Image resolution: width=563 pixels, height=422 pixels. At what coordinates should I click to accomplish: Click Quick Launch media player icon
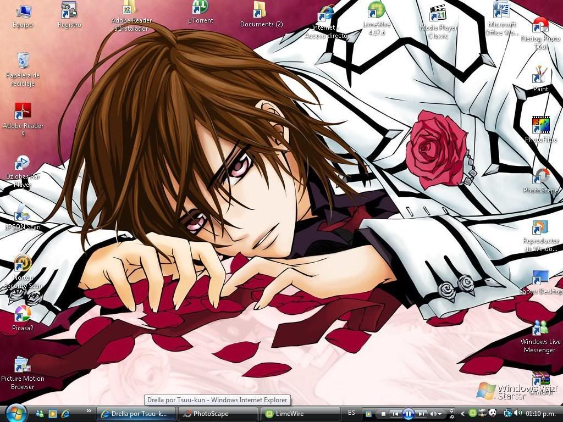click(53, 414)
